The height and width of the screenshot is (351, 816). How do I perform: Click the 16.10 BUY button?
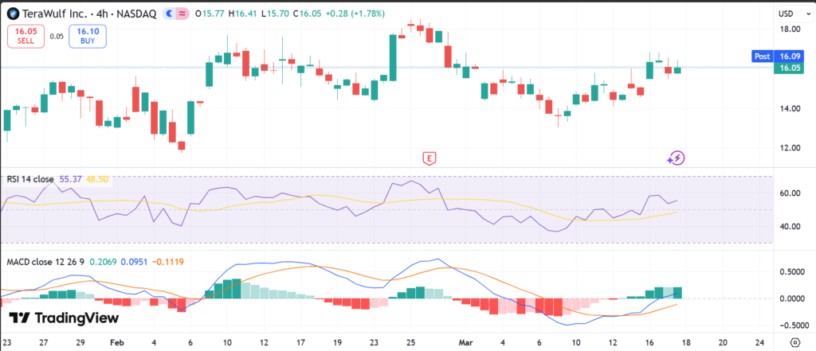[x=88, y=36]
